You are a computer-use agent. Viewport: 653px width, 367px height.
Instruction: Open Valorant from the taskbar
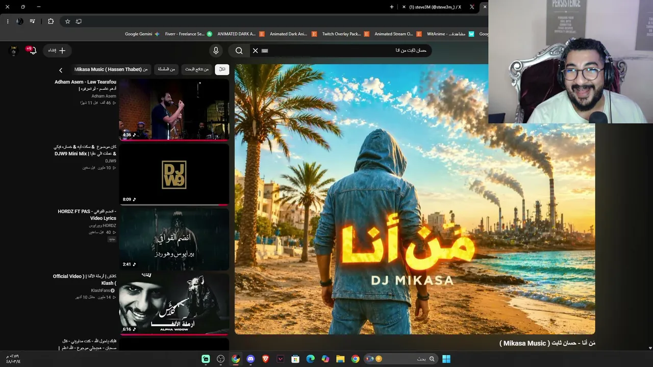click(x=281, y=359)
